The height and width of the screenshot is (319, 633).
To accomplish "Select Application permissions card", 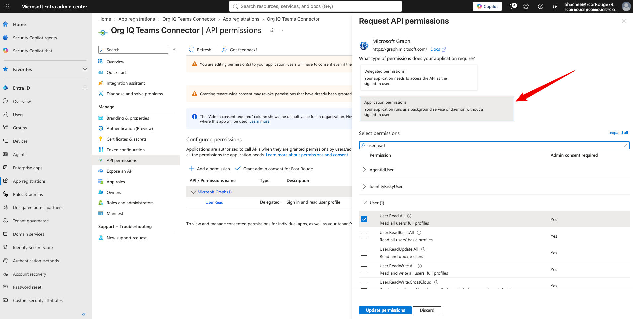I will pos(437,109).
